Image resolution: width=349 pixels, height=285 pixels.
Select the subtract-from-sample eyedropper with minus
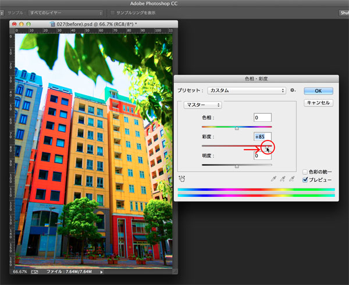292,179
